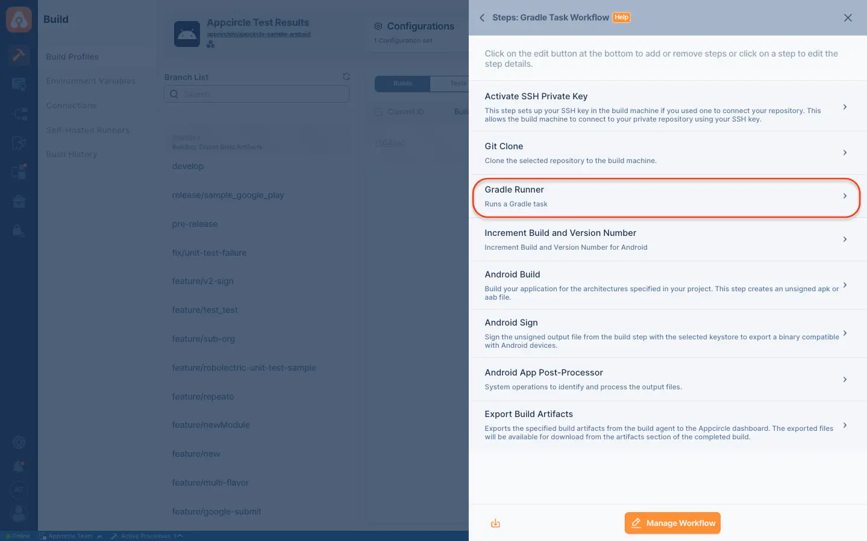The height and width of the screenshot is (541, 867).
Task: Close the Steps workflow panel
Action: tap(848, 17)
